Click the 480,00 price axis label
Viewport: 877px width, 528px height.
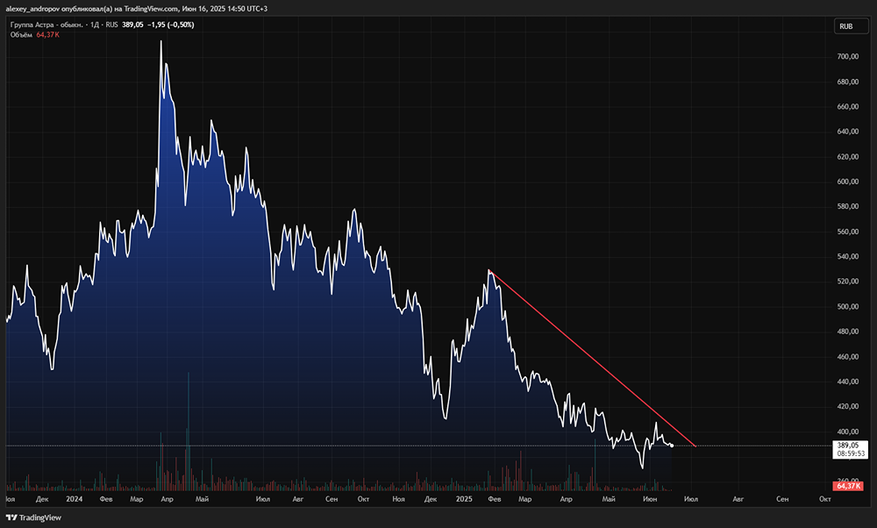[848, 332]
